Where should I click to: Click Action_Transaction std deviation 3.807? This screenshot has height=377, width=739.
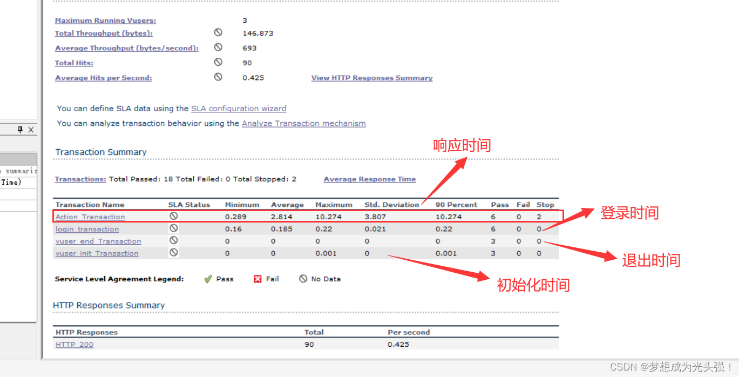375,217
